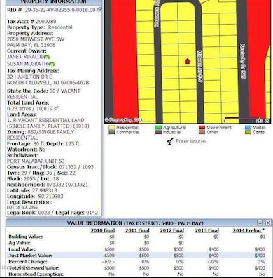Viewport: 273px width, 278px height.
Task: Click the purple Industrial legend swatch
Action: [158, 132]
